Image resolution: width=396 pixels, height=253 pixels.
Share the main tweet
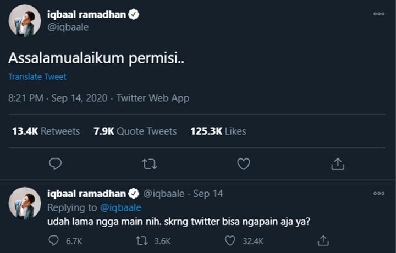(x=338, y=163)
